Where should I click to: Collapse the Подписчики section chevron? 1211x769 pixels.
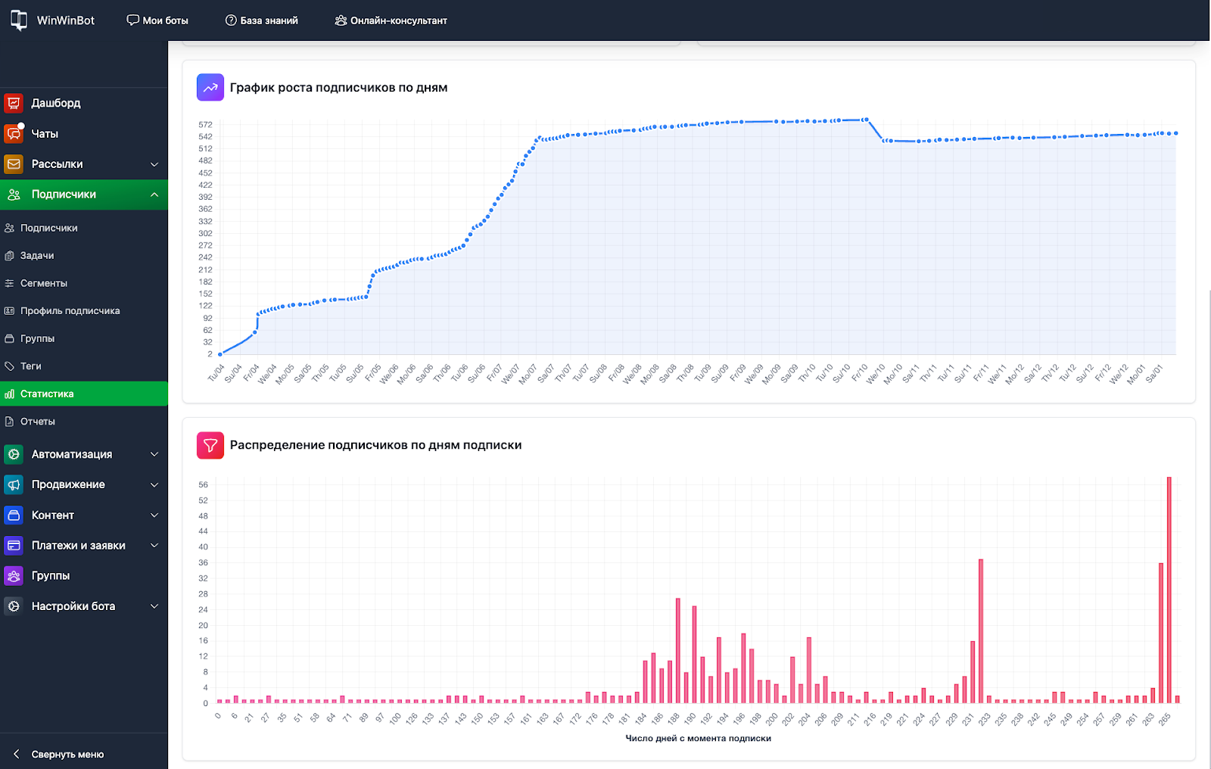pos(154,195)
